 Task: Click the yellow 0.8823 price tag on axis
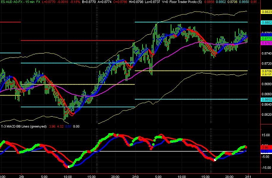click(266, 12)
